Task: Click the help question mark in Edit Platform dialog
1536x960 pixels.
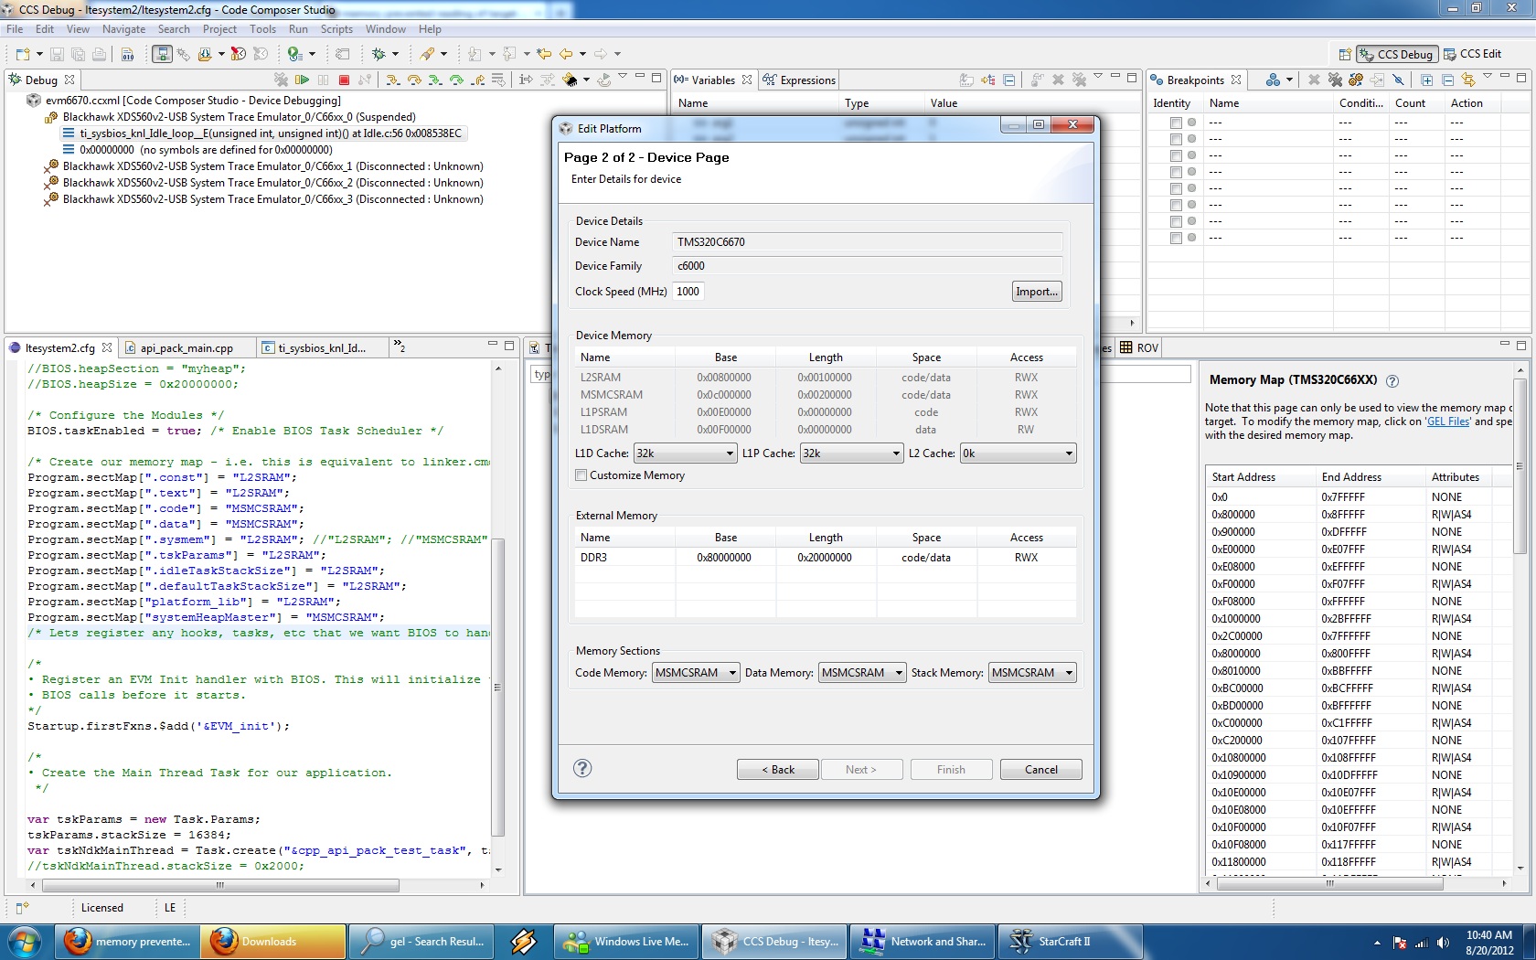Action: click(582, 768)
